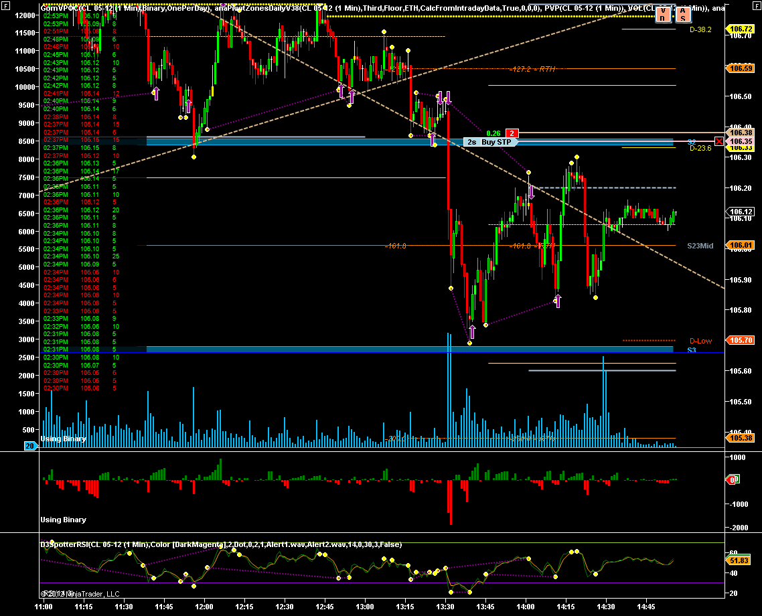This screenshot has width=762, height=616.
Task: Click the S3 pivot label
Action: coord(692,350)
